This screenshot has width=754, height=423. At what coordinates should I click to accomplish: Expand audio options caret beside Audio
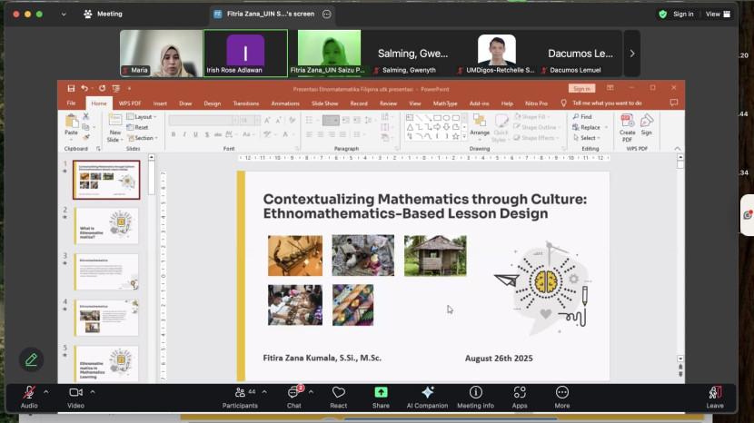tap(46, 391)
